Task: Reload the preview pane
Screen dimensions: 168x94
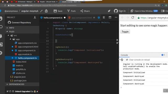Action: 133,17
